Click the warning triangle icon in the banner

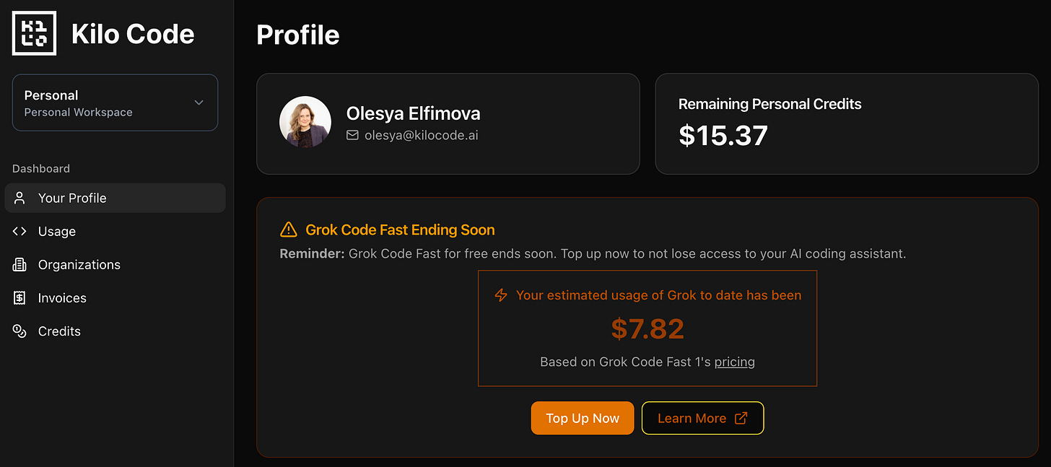289,230
